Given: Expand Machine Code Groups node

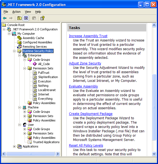Looking at the screenshot, I should [x=25, y=112].
